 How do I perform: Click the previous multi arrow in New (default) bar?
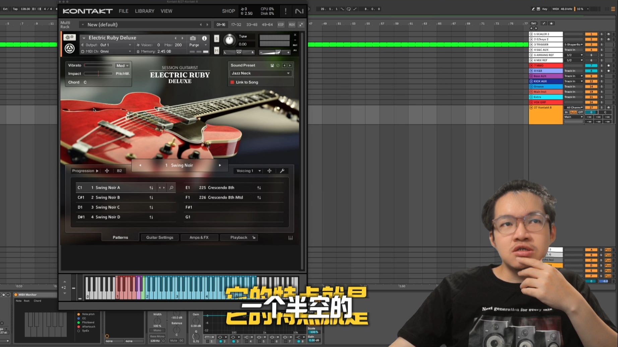click(x=201, y=25)
